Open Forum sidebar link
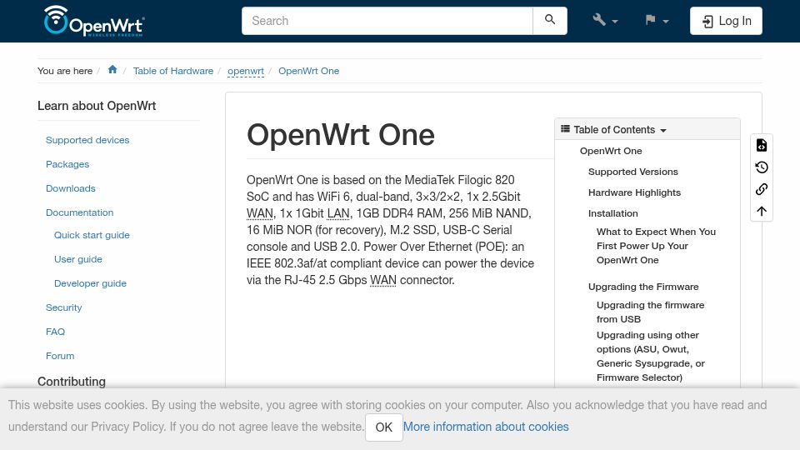This screenshot has height=450, width=800. [60, 356]
